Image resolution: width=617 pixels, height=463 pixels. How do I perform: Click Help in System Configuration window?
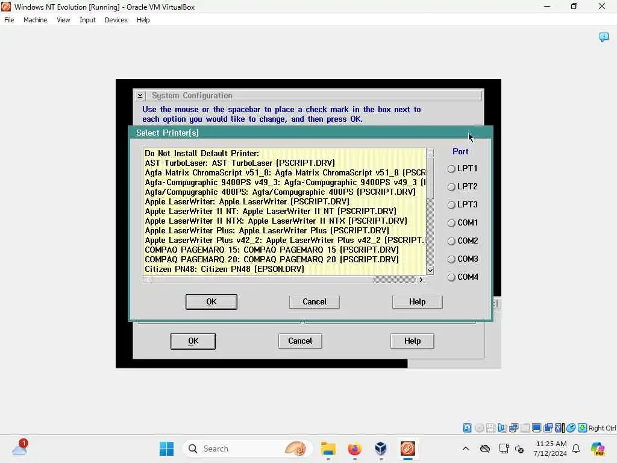(x=412, y=341)
